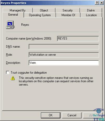Open the Operating System tab

40,15
